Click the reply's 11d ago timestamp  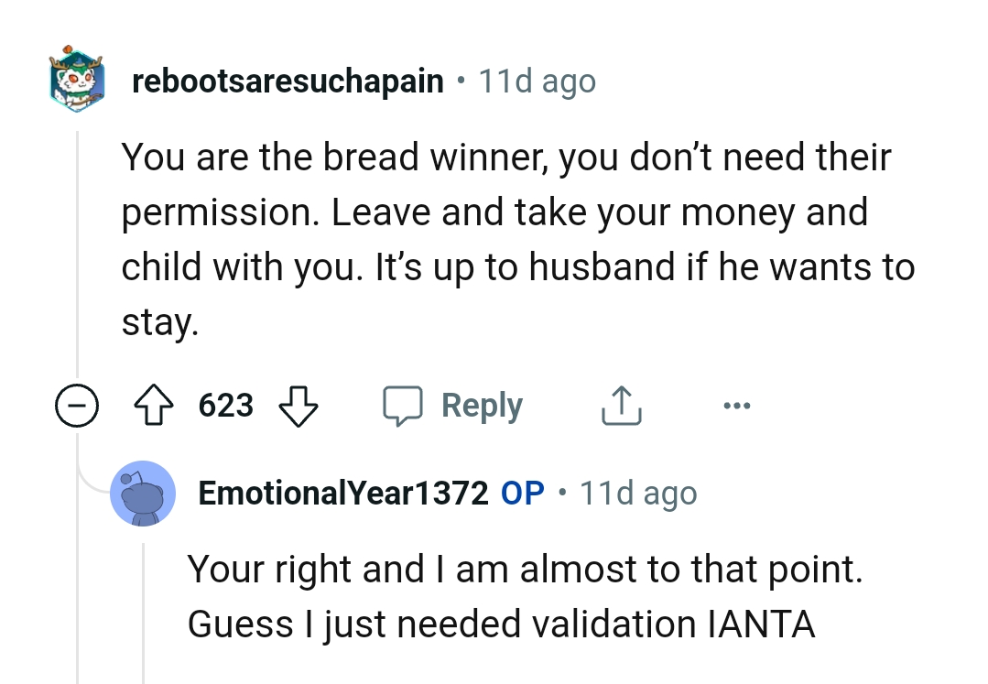tap(638, 494)
